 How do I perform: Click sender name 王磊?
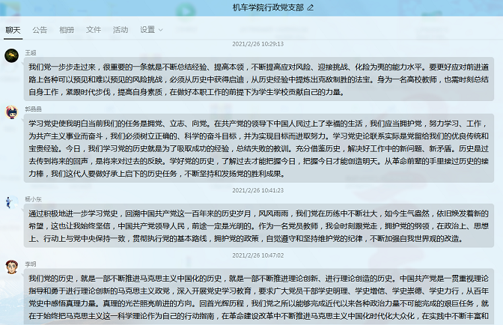(31, 53)
